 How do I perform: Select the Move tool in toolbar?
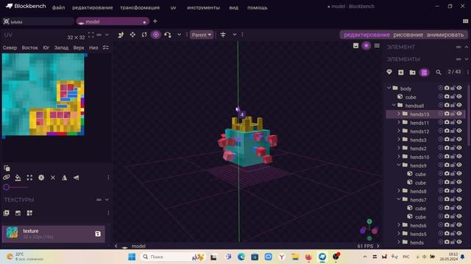pyautogui.click(x=121, y=35)
